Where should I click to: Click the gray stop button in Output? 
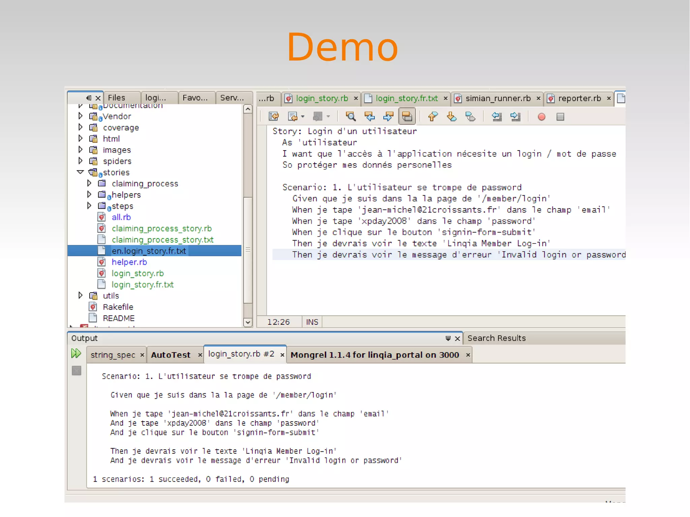click(x=76, y=370)
